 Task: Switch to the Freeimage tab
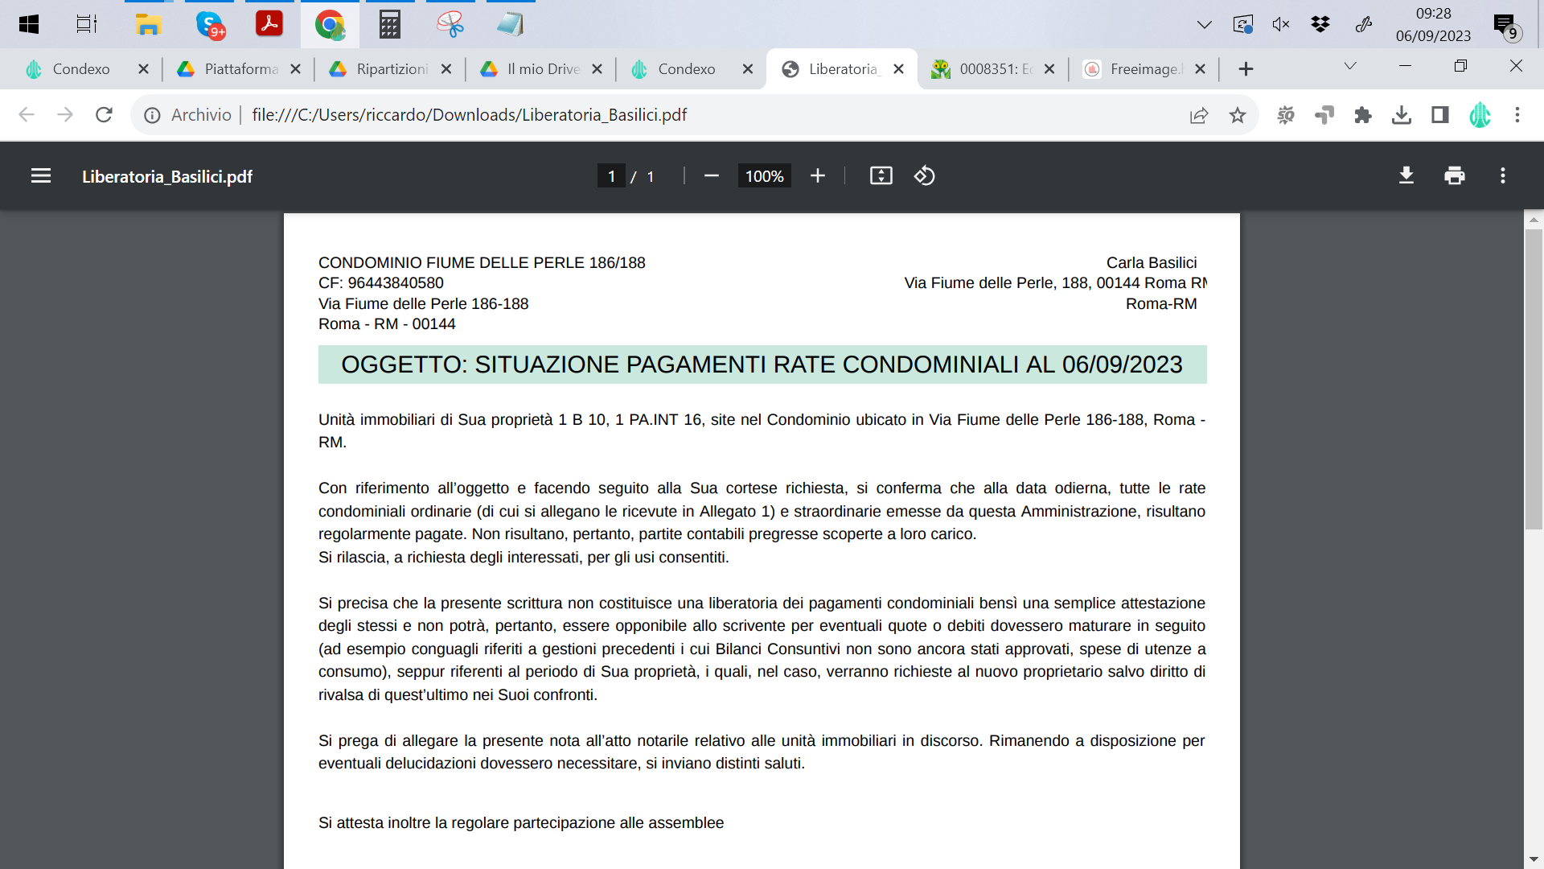(1146, 69)
